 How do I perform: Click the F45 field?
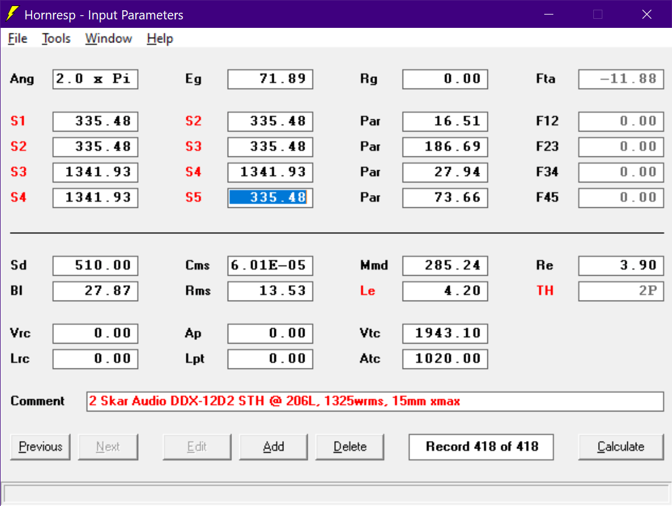click(x=621, y=198)
